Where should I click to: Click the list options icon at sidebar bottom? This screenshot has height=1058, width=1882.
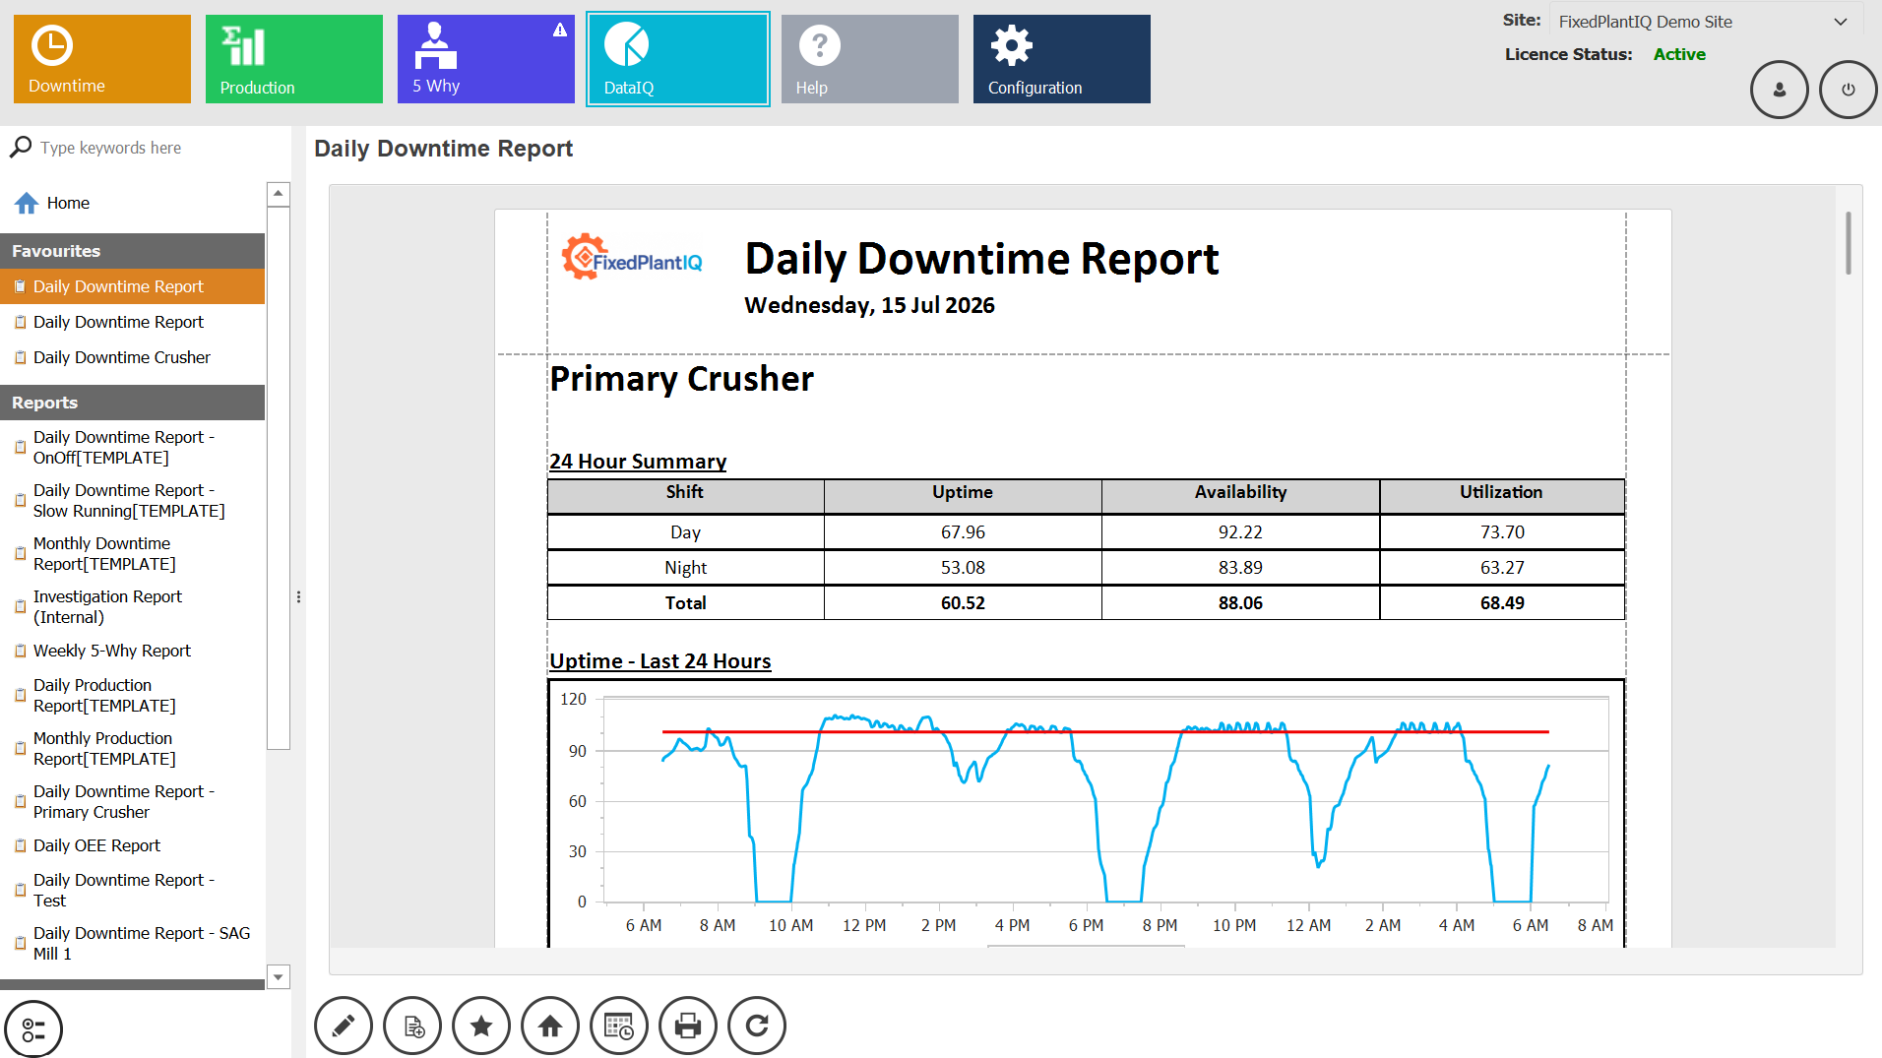[33, 1029]
